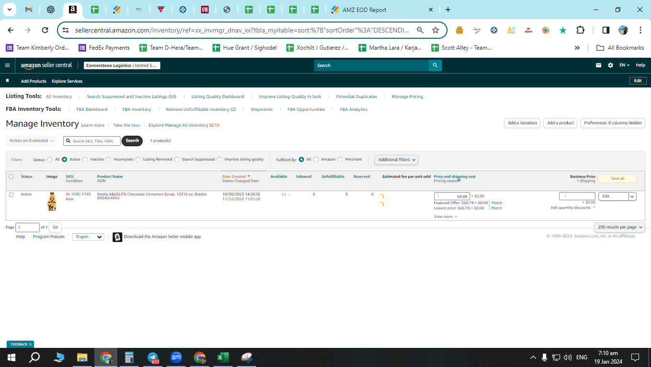Click the Pricing status info icon
651x367 pixels.
click(459, 181)
